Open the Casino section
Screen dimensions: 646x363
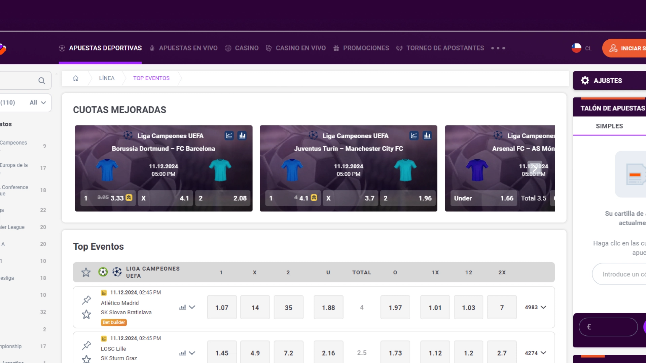coord(242,48)
